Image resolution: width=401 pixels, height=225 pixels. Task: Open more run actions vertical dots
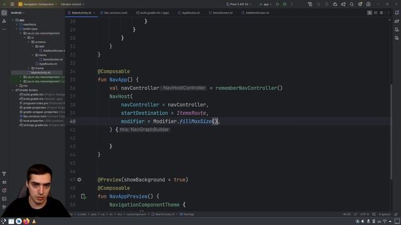[x=291, y=4]
